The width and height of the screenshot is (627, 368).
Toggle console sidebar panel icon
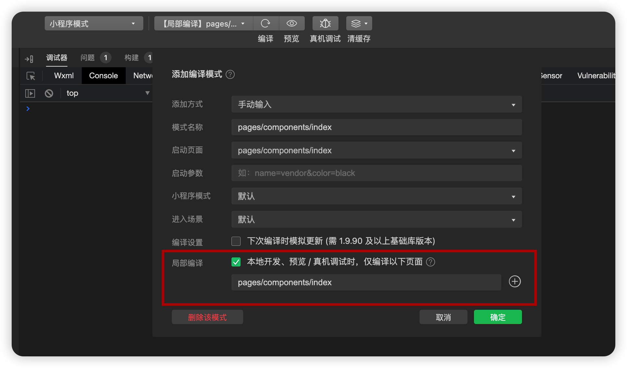coord(30,93)
